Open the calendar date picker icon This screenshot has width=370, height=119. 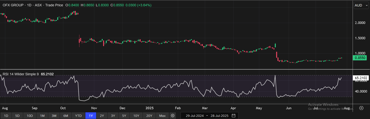click(234, 116)
